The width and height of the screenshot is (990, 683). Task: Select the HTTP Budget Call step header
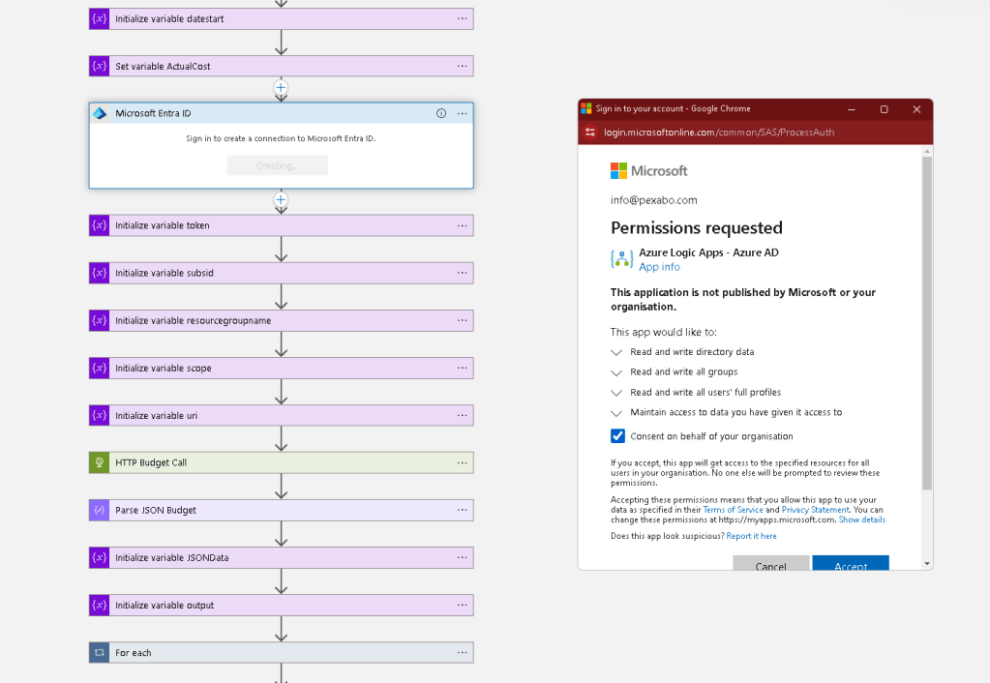(x=281, y=462)
